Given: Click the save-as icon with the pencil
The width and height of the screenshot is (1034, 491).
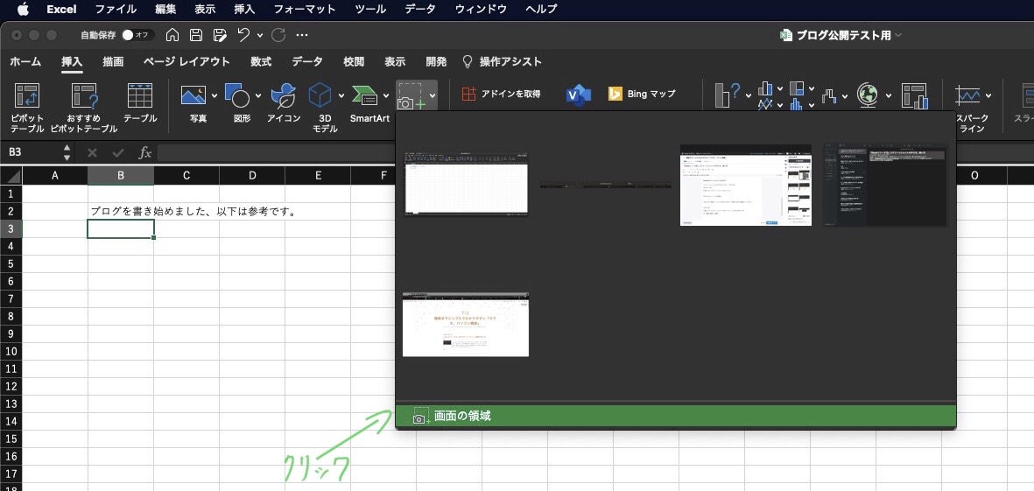Looking at the screenshot, I should click(221, 35).
